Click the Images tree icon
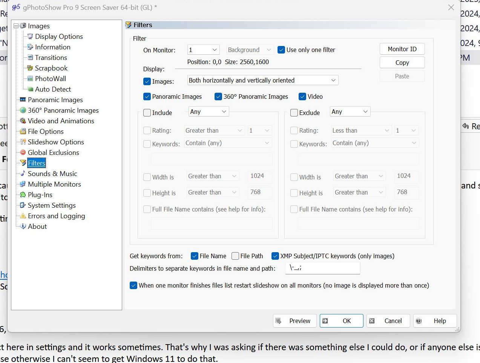 pyautogui.click(x=23, y=26)
